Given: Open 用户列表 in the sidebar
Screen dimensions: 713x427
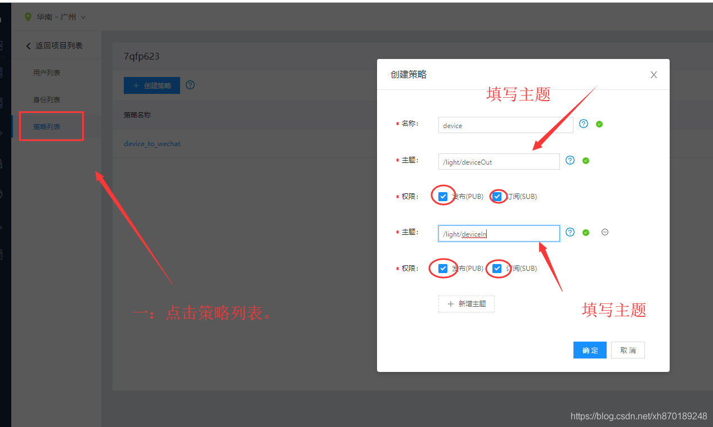Looking at the screenshot, I should (47, 72).
